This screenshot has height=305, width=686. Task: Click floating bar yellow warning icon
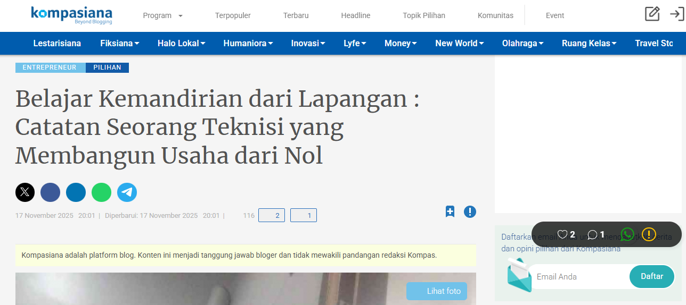click(x=649, y=234)
